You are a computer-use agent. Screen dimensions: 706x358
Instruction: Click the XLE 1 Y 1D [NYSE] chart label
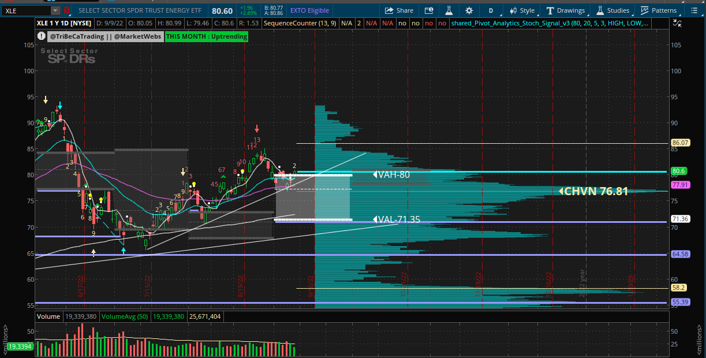(65, 23)
